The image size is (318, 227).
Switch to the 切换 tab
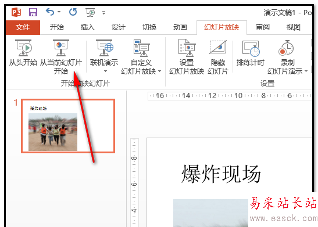(x=149, y=27)
